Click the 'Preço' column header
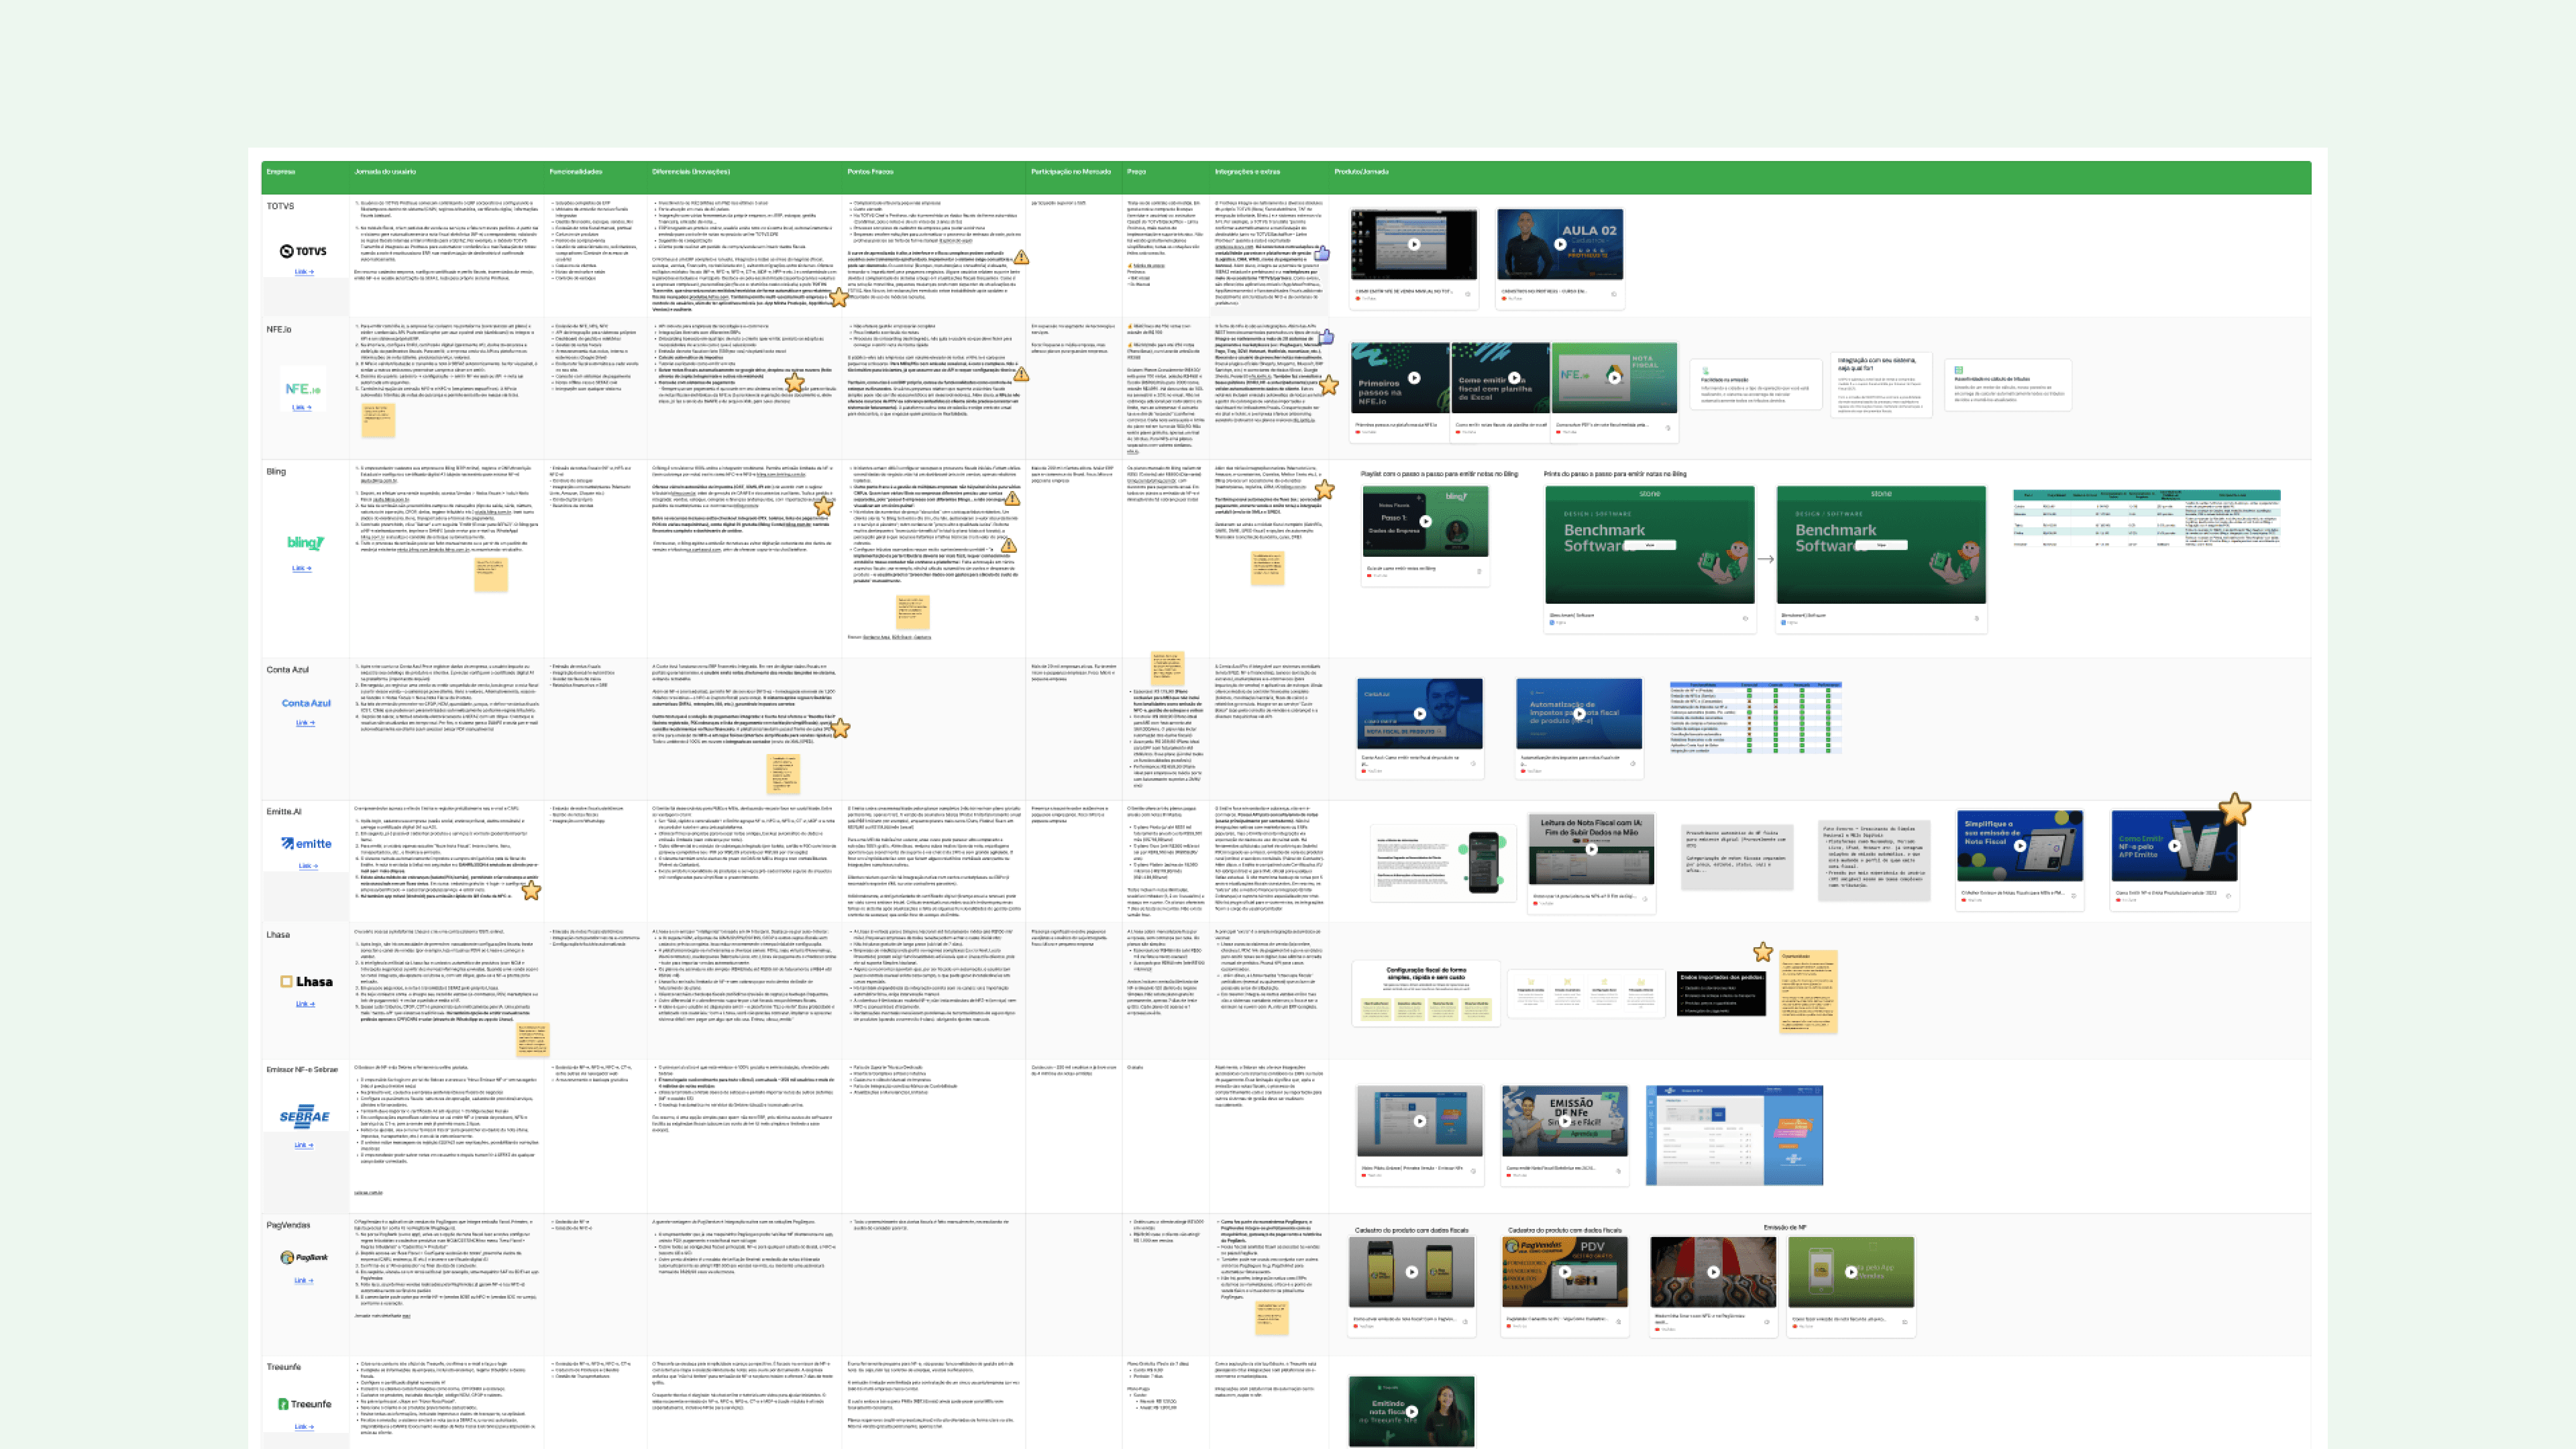The height and width of the screenshot is (1449, 2576). coord(1137,172)
